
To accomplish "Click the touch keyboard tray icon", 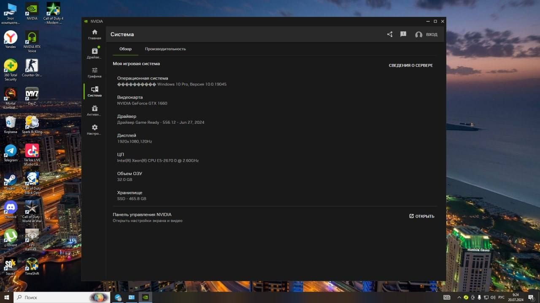I will [x=447, y=298].
